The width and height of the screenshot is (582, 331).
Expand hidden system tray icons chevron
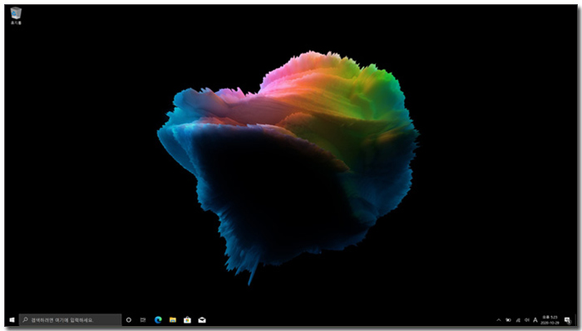[499, 320]
